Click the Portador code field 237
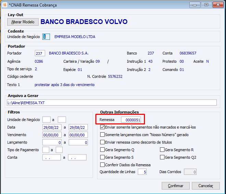 (x=40, y=53)
